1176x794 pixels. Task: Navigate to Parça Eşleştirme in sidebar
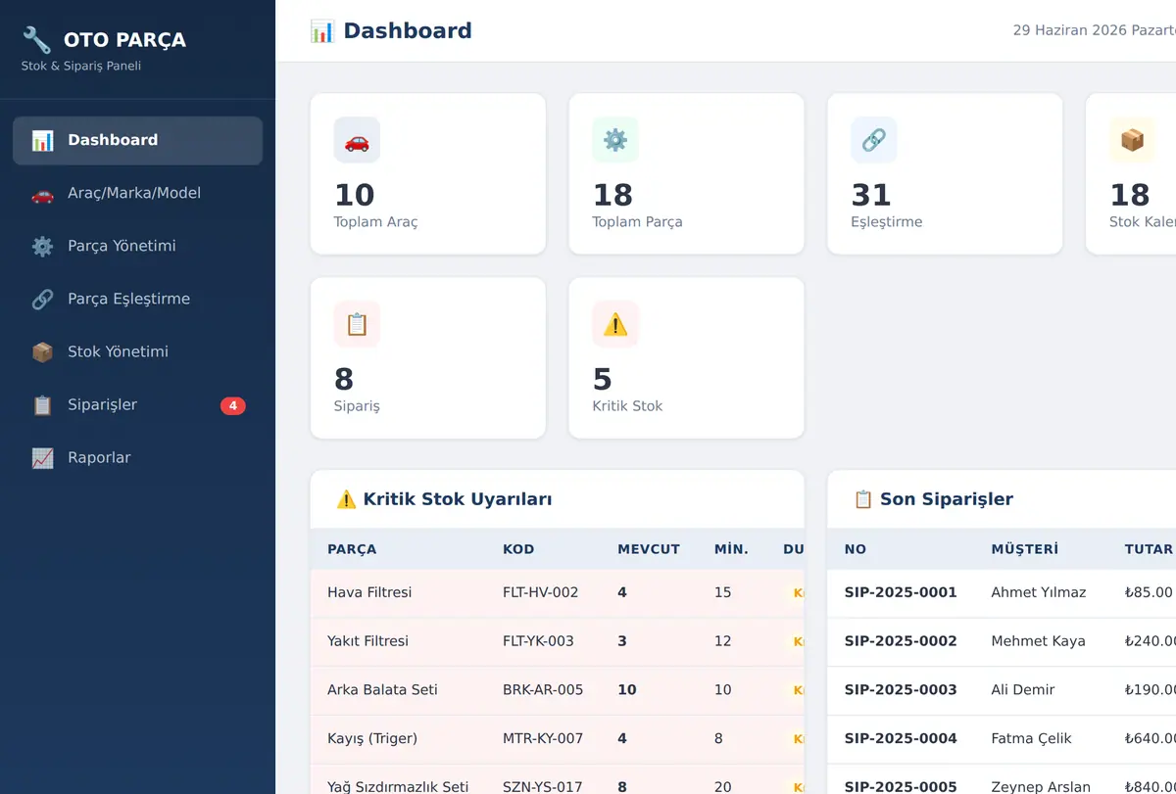click(x=137, y=299)
